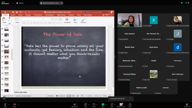Open the font size combo box

47,19
